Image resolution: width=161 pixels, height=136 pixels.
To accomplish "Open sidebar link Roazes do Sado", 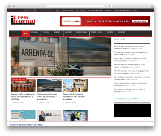I will pyautogui.click(x=130, y=84).
